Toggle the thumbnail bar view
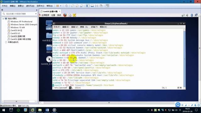Screen dimensions: 201x113 point(92,6)
